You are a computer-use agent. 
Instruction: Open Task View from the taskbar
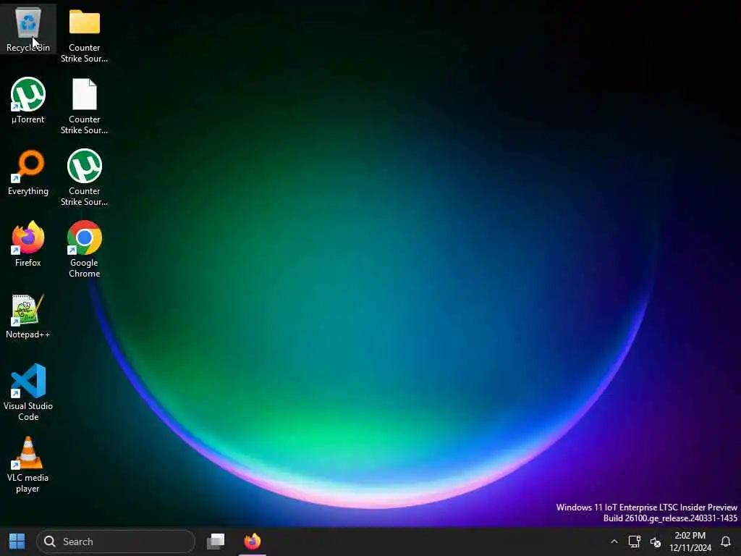[x=216, y=542]
